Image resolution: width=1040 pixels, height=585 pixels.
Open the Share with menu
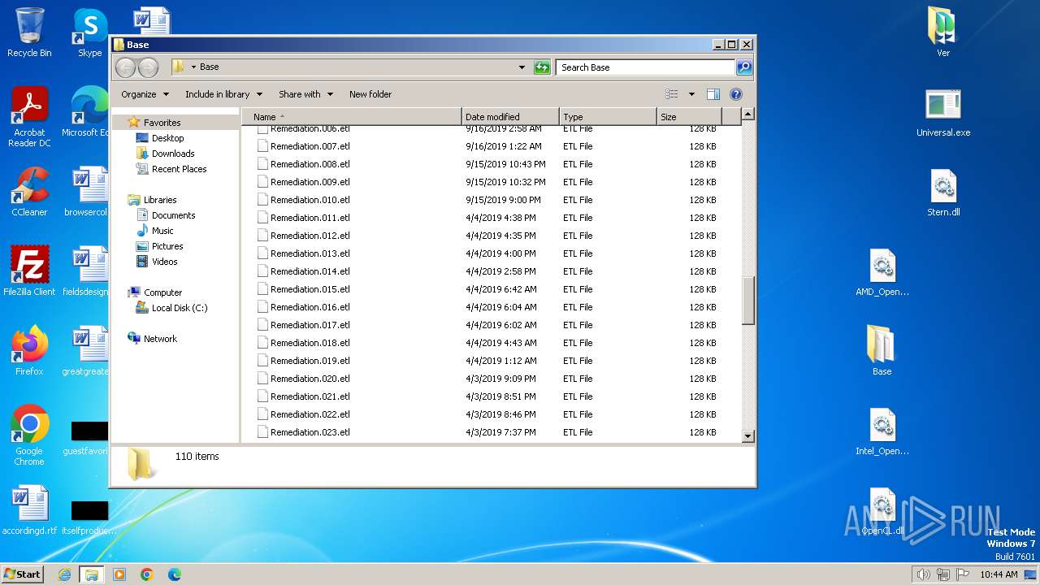click(305, 94)
